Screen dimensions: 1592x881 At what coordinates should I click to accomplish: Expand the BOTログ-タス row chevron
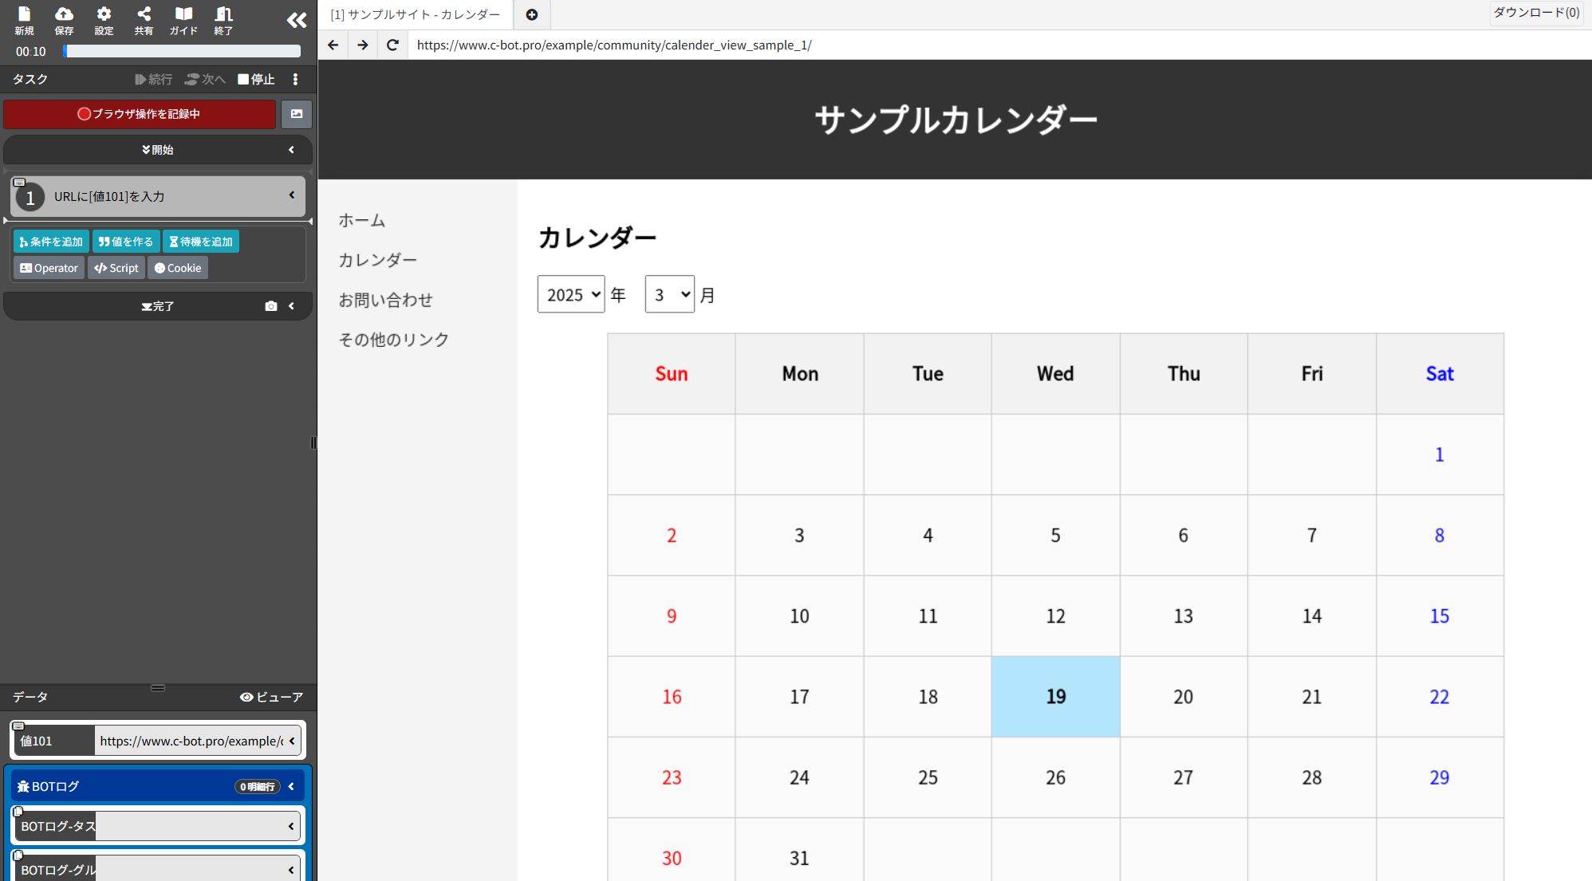coord(291,826)
